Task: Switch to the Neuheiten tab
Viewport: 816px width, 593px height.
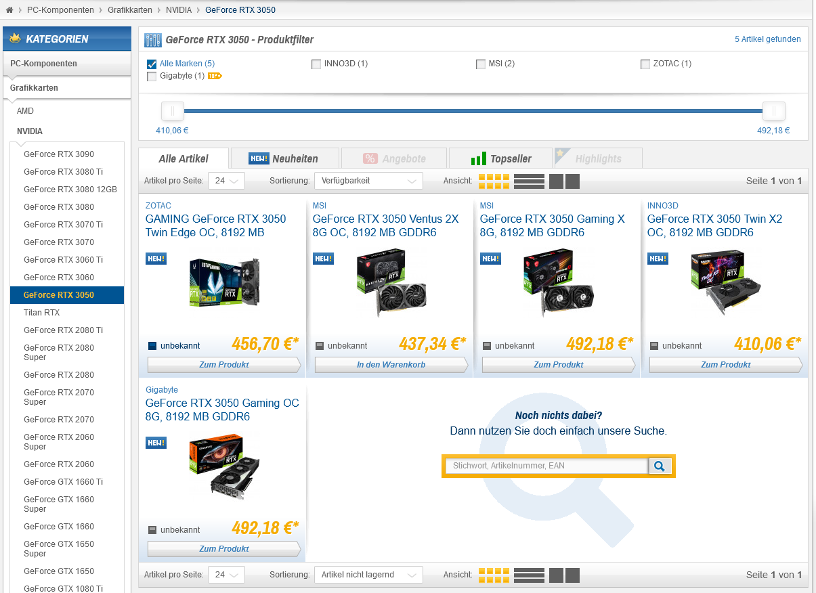Action: click(286, 158)
